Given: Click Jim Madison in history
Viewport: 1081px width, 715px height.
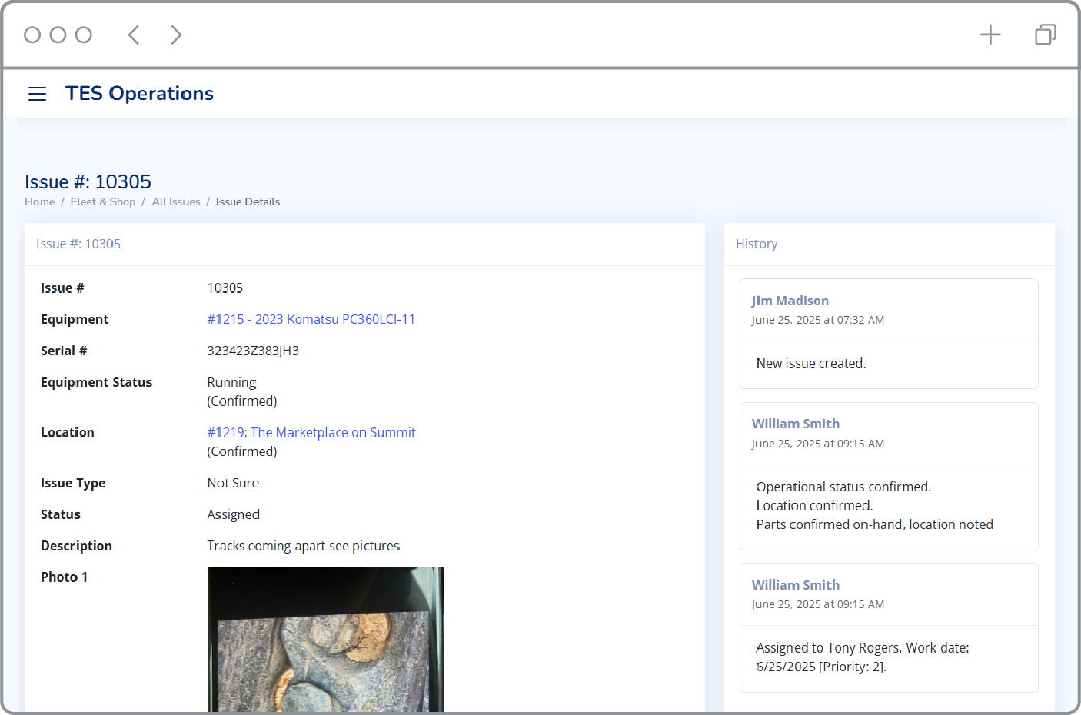Looking at the screenshot, I should [x=790, y=301].
